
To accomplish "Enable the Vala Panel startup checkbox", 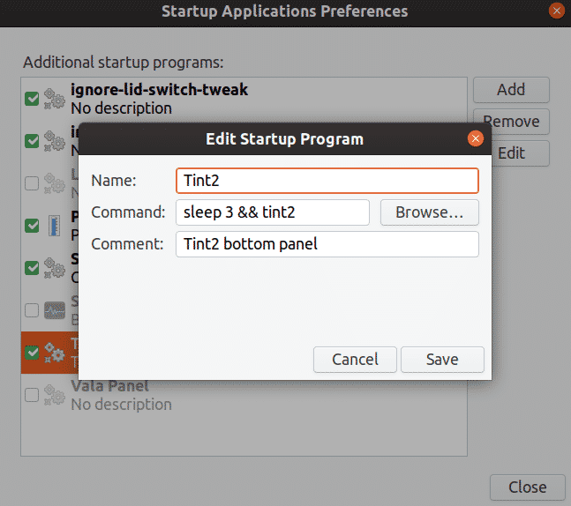I will click(32, 395).
